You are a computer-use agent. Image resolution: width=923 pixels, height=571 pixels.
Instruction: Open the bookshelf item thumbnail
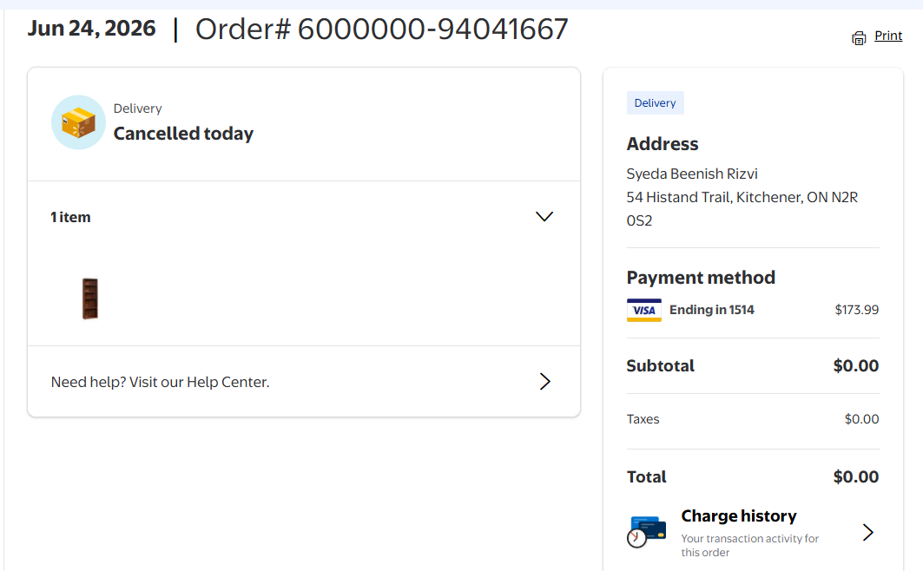(x=90, y=299)
